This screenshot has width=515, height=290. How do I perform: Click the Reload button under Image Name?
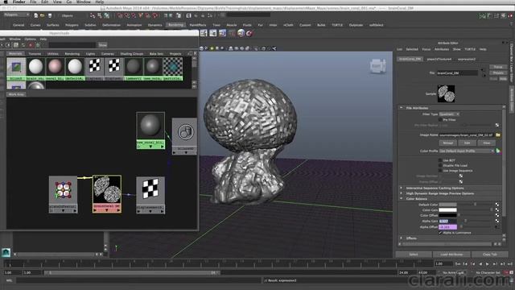(x=447, y=143)
